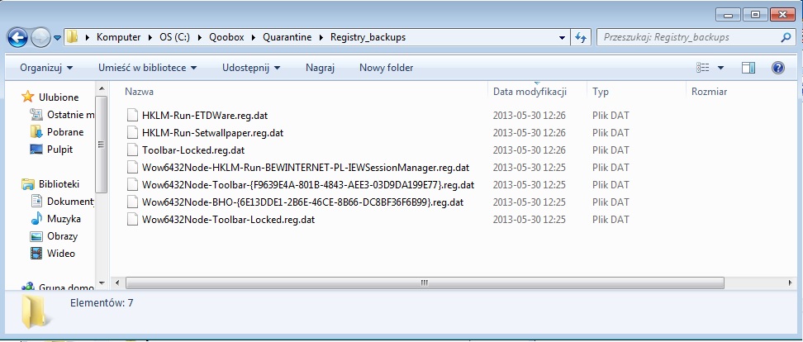The image size is (803, 342).
Task: Select the IEWSessionManager.reg.dat file
Action: click(x=305, y=168)
